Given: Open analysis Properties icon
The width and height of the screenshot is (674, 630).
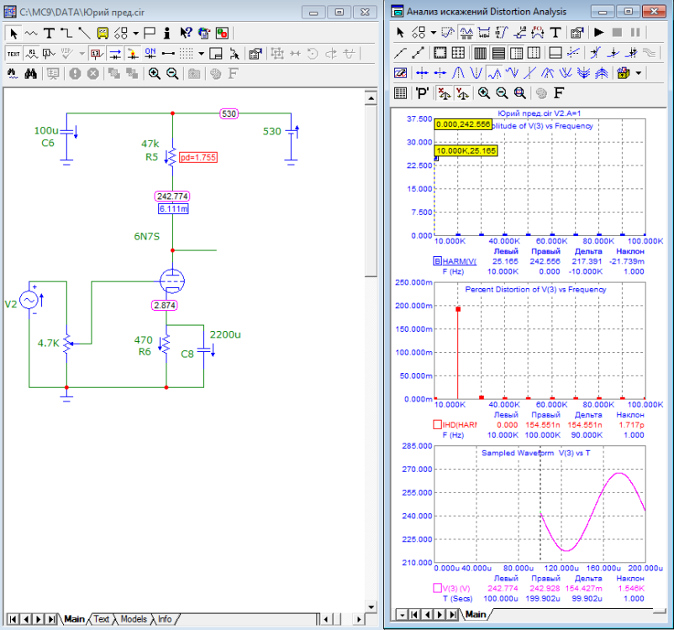Looking at the screenshot, I should [x=577, y=33].
